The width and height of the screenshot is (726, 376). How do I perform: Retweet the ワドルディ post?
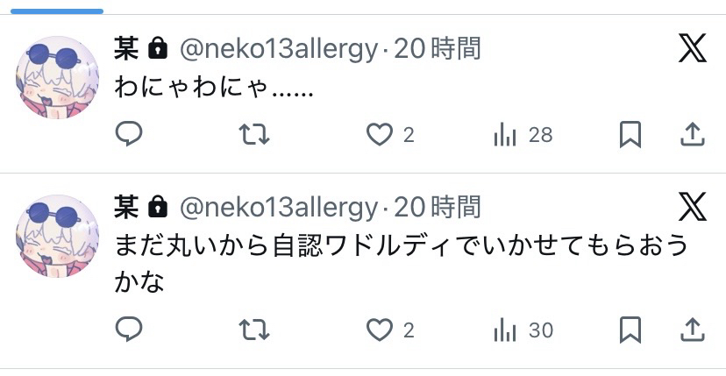pos(254,330)
